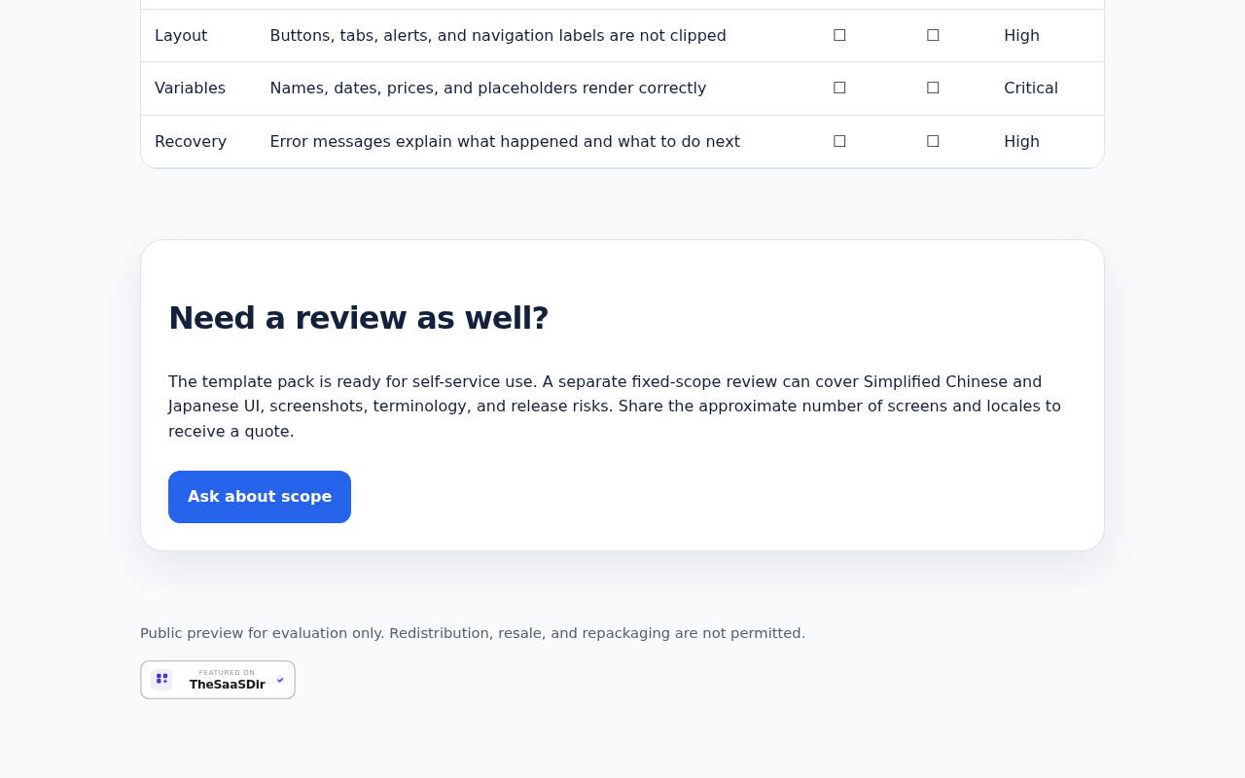Screen dimensions: 1245x778
Task: Tick the first checkbox in the Layout row
Action: (x=839, y=35)
